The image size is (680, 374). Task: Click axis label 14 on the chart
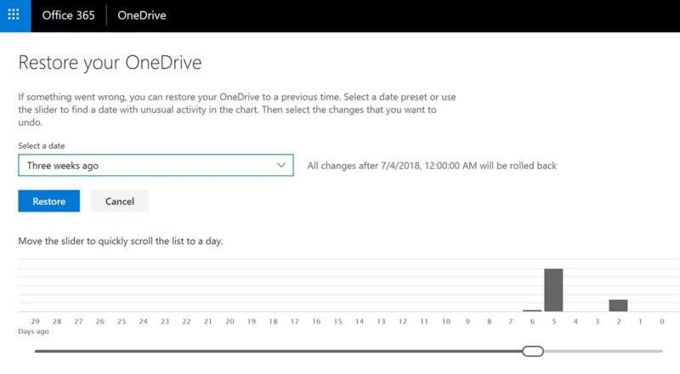click(360, 321)
